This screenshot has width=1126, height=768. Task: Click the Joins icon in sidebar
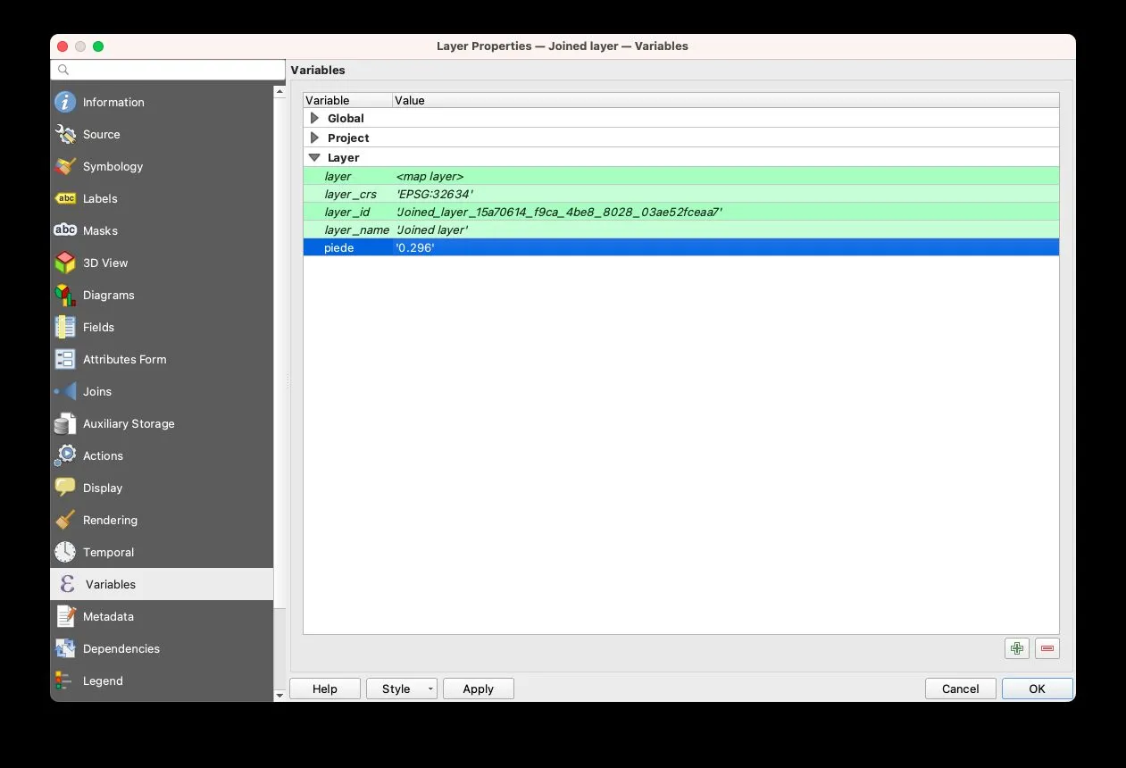(x=65, y=392)
